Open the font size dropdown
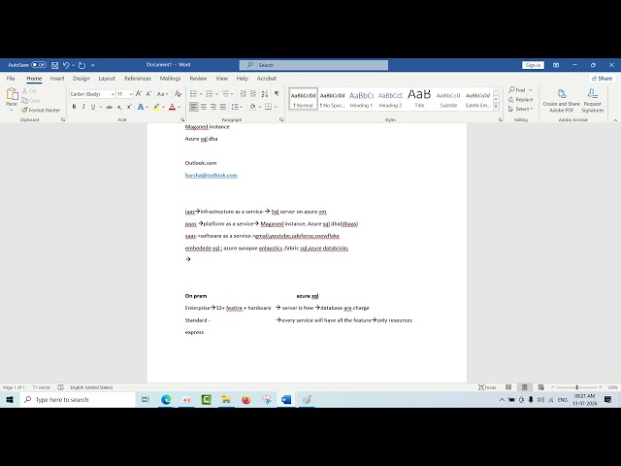Screen dimensions: 621x466 pos(131,94)
